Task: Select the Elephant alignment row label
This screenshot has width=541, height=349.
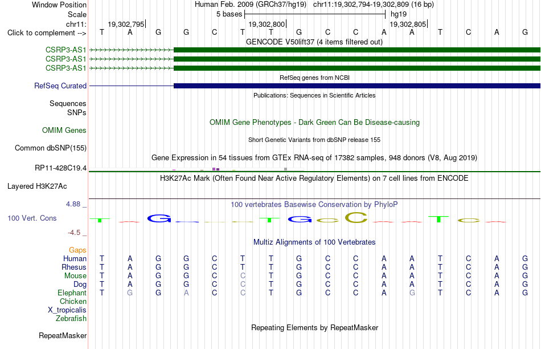Action: [x=72, y=293]
